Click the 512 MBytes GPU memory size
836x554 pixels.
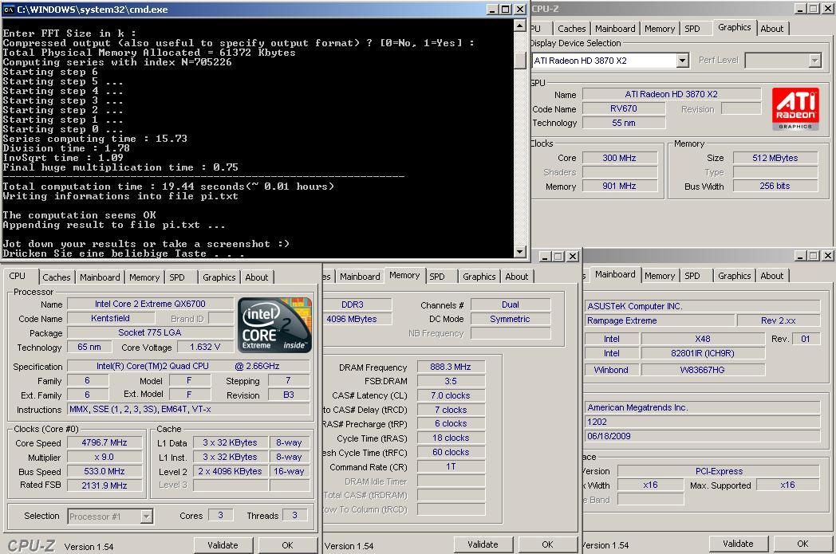click(x=775, y=158)
